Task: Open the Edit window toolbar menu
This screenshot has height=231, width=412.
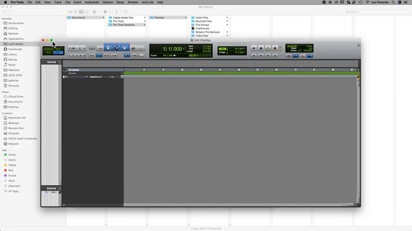Action: click(x=359, y=45)
